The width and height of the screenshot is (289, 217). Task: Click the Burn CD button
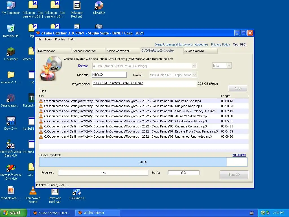tap(234, 175)
